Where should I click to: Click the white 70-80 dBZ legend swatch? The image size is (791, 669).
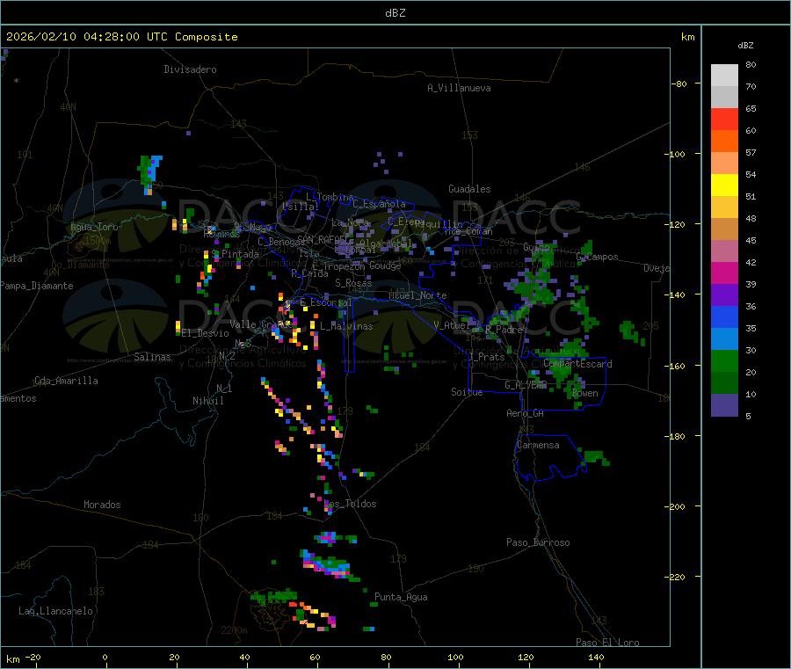click(724, 76)
